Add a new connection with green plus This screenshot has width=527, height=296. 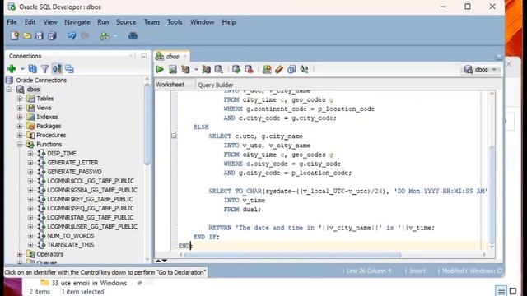click(x=12, y=69)
